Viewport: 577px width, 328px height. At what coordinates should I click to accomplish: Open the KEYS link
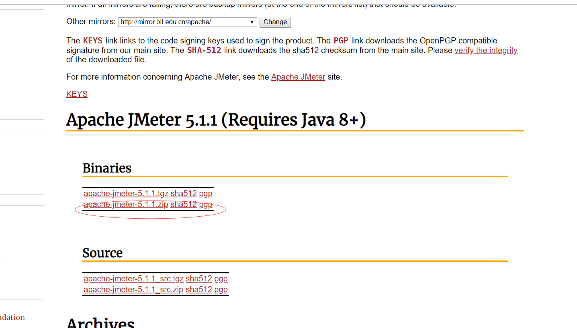pyautogui.click(x=77, y=94)
